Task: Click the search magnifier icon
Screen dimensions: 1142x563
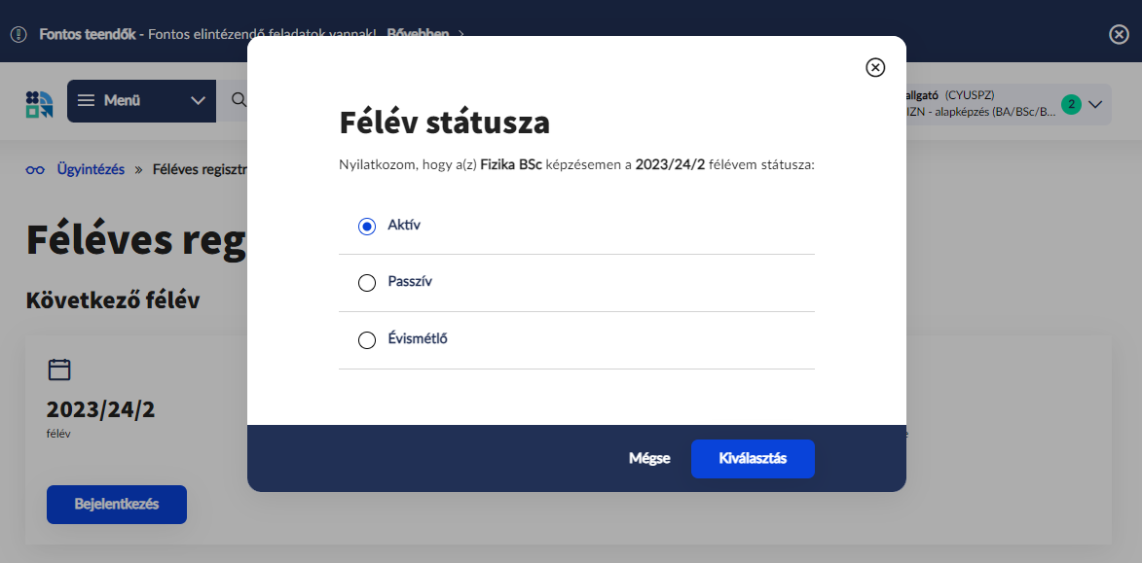Action: point(238,100)
